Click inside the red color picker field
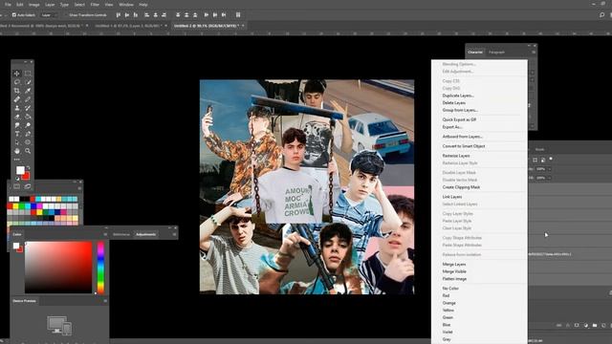 (58, 268)
